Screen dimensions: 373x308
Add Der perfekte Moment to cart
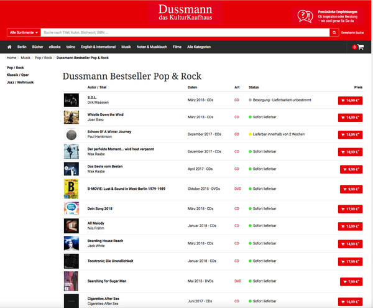pyautogui.click(x=350, y=152)
